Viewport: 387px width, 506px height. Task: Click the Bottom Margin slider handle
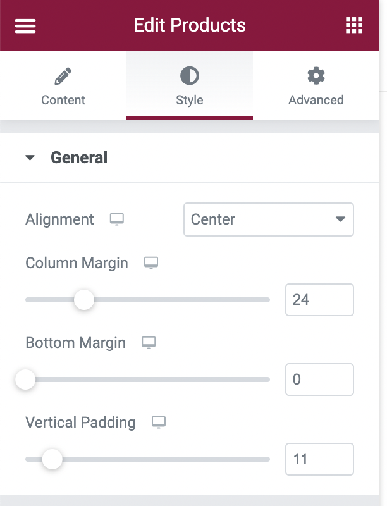(x=25, y=379)
